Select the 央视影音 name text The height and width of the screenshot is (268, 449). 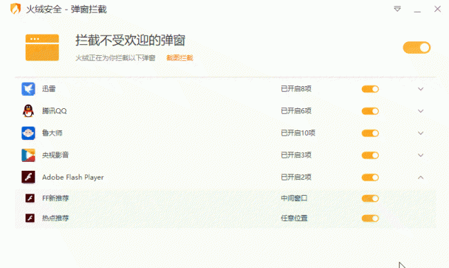tap(55, 155)
